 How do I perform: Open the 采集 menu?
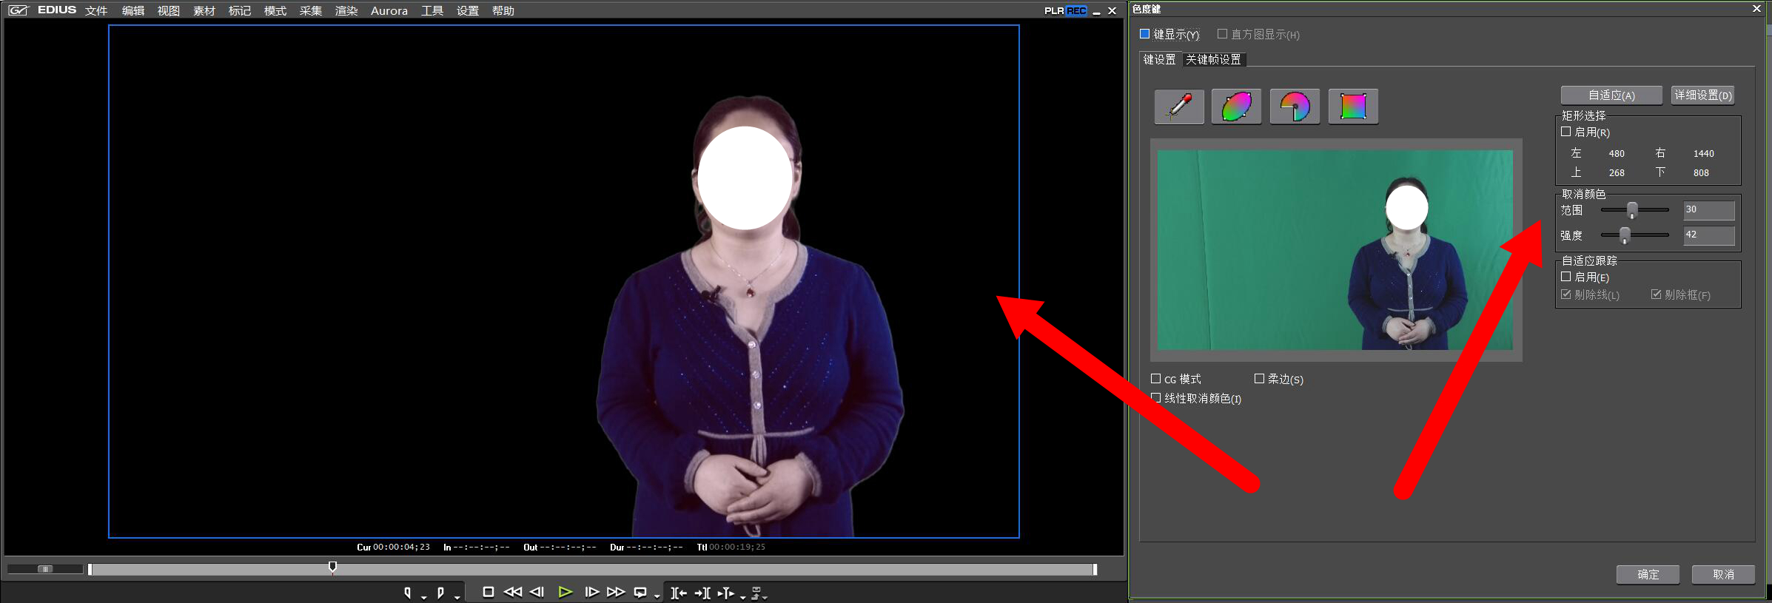311,10
